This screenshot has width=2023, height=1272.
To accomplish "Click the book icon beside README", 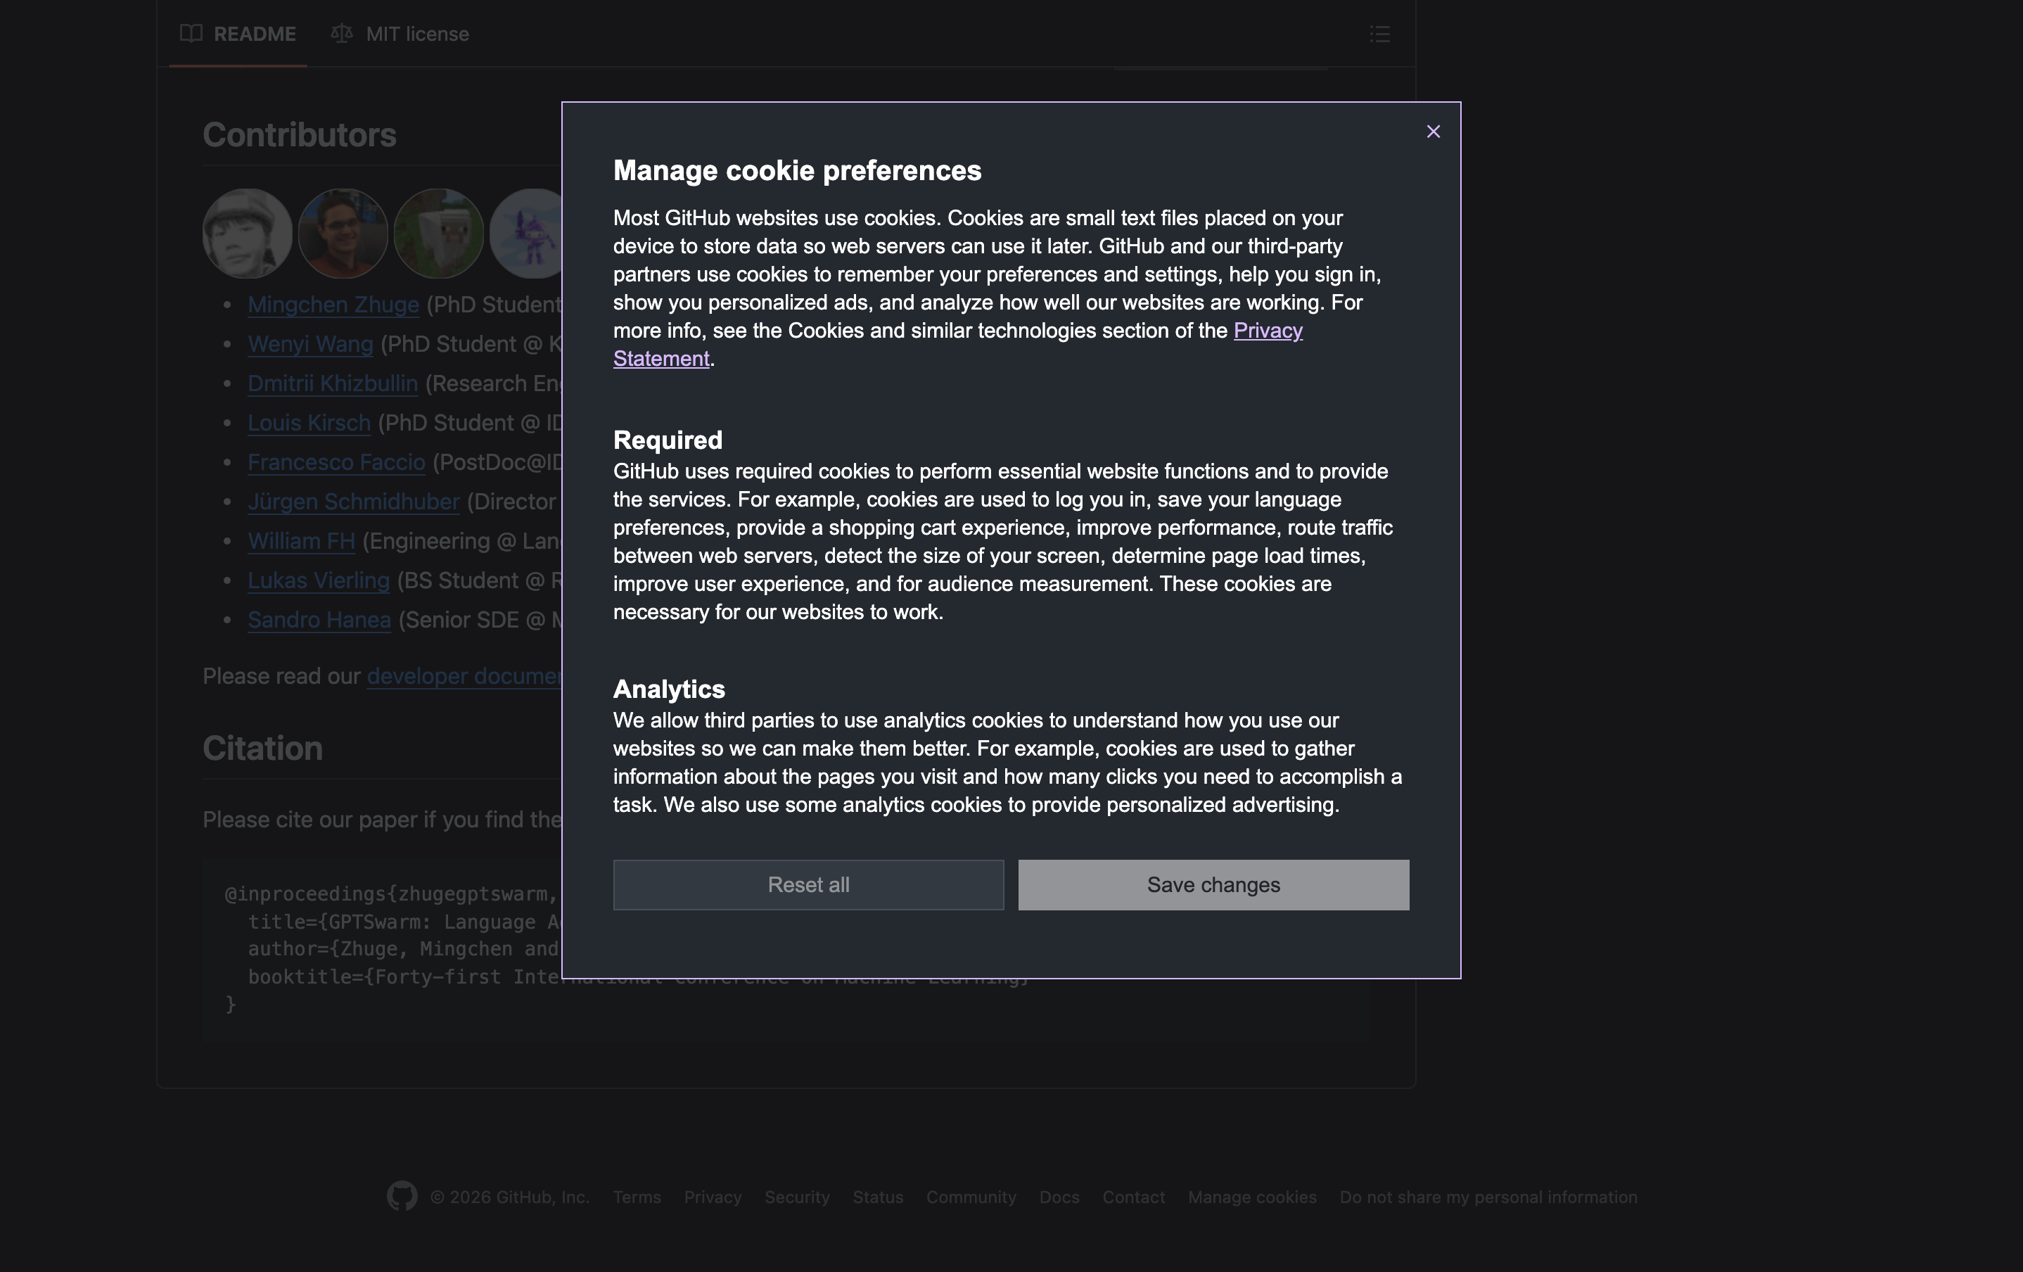I will tap(191, 34).
